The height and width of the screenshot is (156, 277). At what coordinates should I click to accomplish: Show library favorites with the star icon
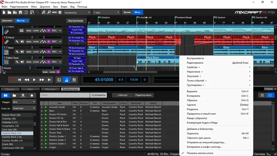pos(32,95)
